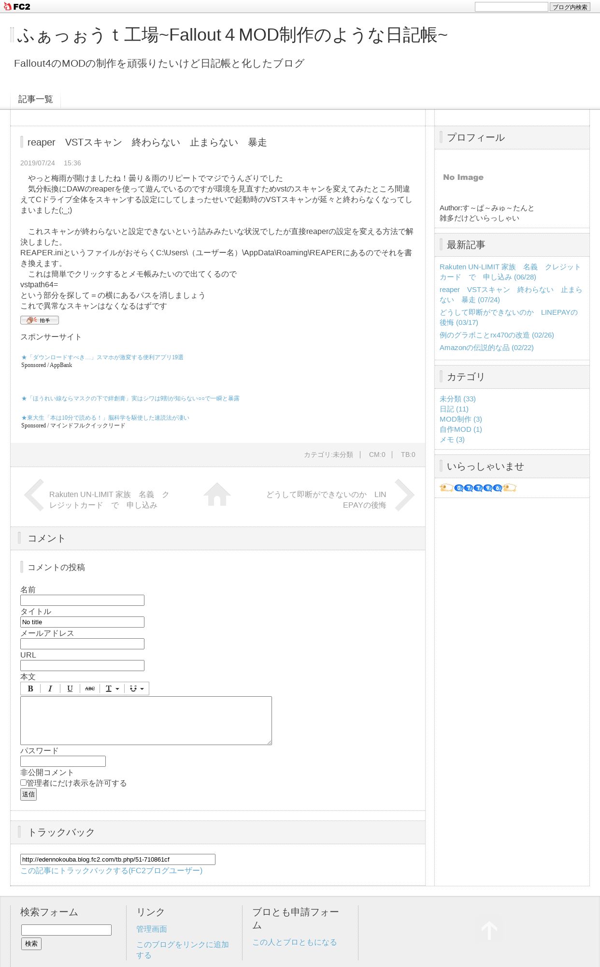Go to previous post Rakuten UN-LIMIT 家族

pyautogui.click(x=109, y=499)
